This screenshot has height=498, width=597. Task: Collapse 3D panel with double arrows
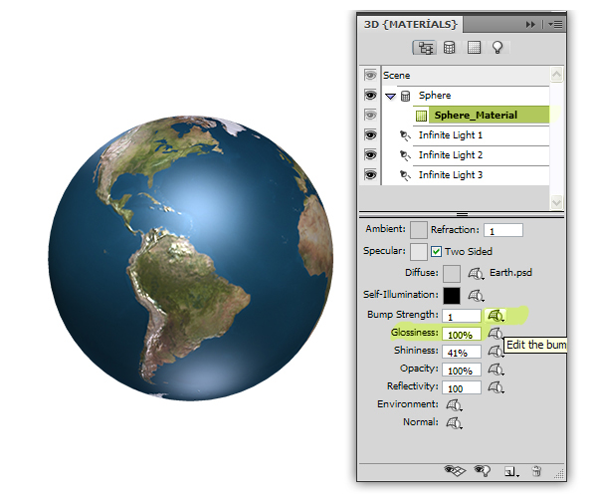click(530, 25)
